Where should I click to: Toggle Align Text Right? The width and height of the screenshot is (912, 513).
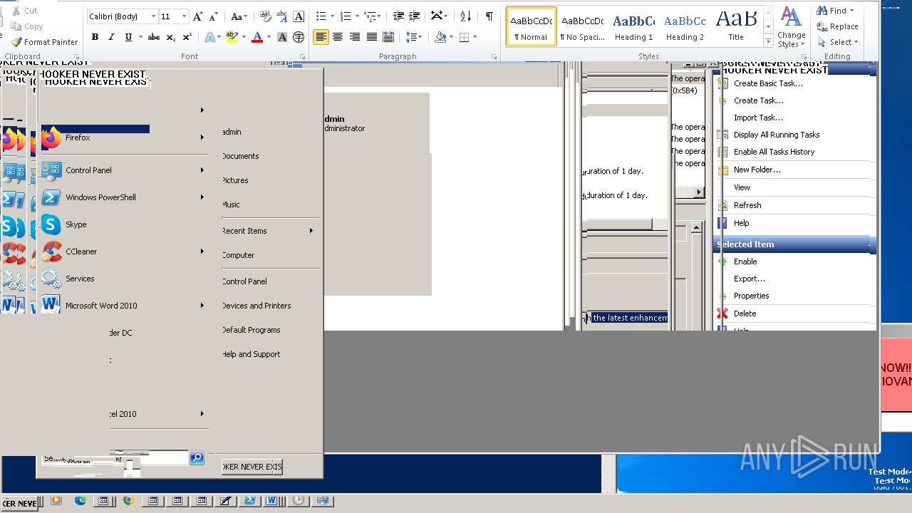(355, 37)
